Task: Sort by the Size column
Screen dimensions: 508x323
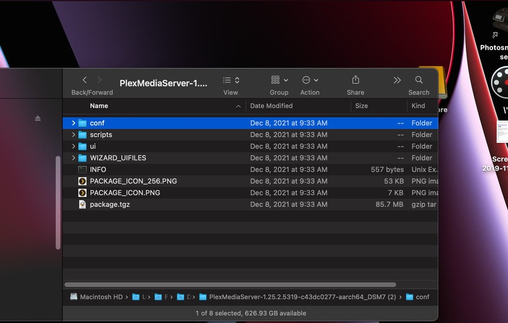Action: (x=361, y=106)
